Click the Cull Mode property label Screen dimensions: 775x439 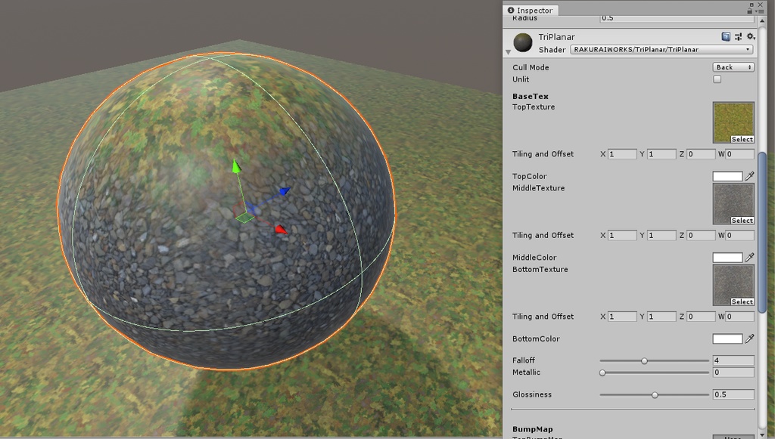[x=531, y=67]
